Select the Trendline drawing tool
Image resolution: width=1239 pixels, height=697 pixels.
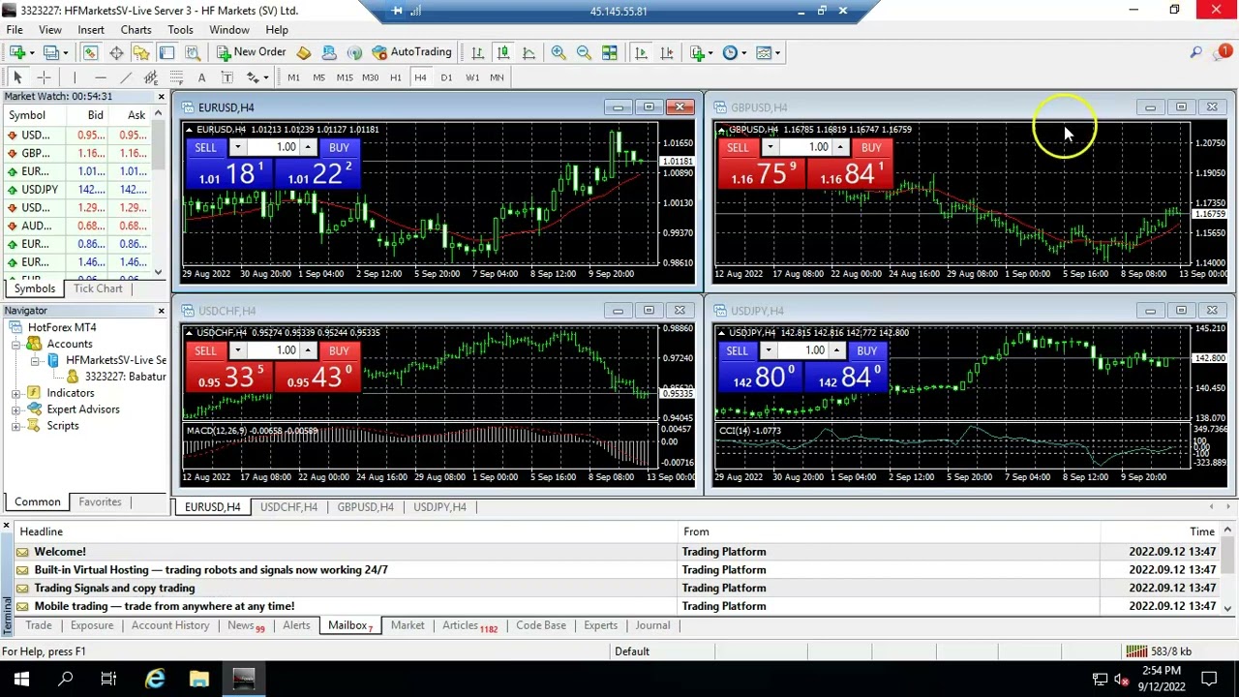click(x=126, y=77)
